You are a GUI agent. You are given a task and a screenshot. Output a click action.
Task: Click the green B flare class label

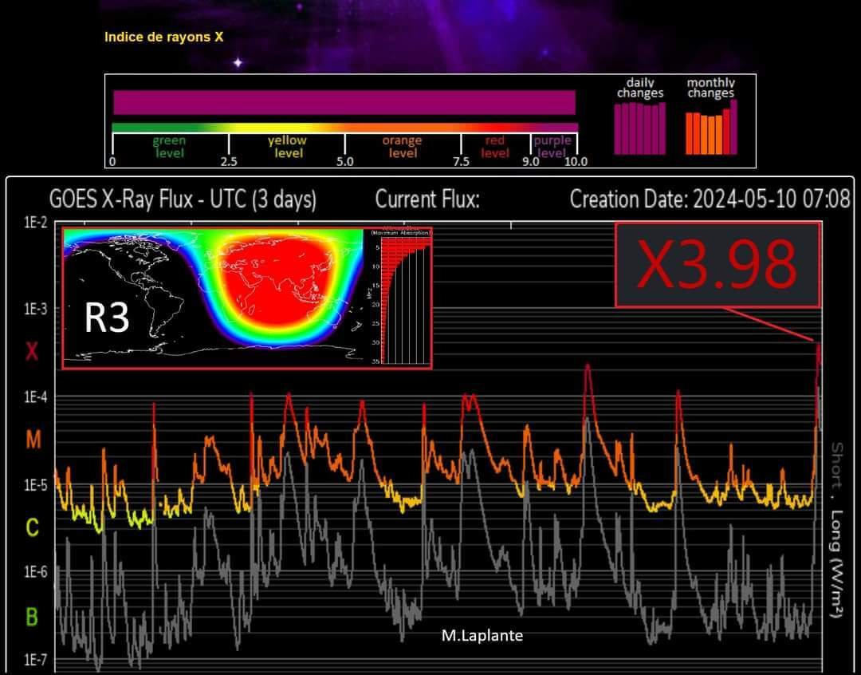click(32, 617)
